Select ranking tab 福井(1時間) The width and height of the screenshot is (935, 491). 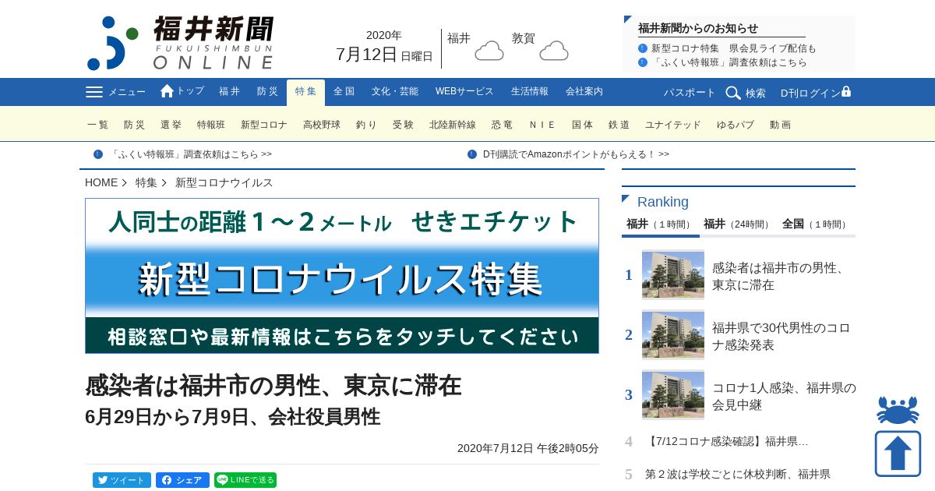(660, 224)
